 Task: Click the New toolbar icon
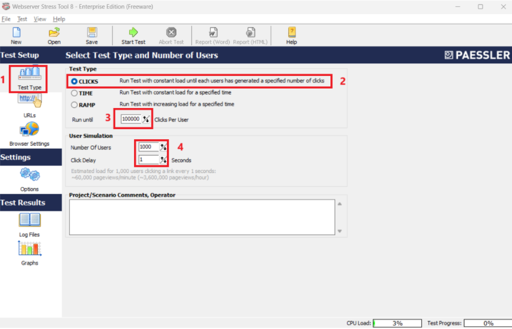coord(16,36)
